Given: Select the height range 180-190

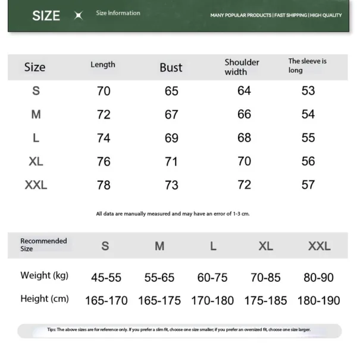Looking at the screenshot, I should coord(318,300).
